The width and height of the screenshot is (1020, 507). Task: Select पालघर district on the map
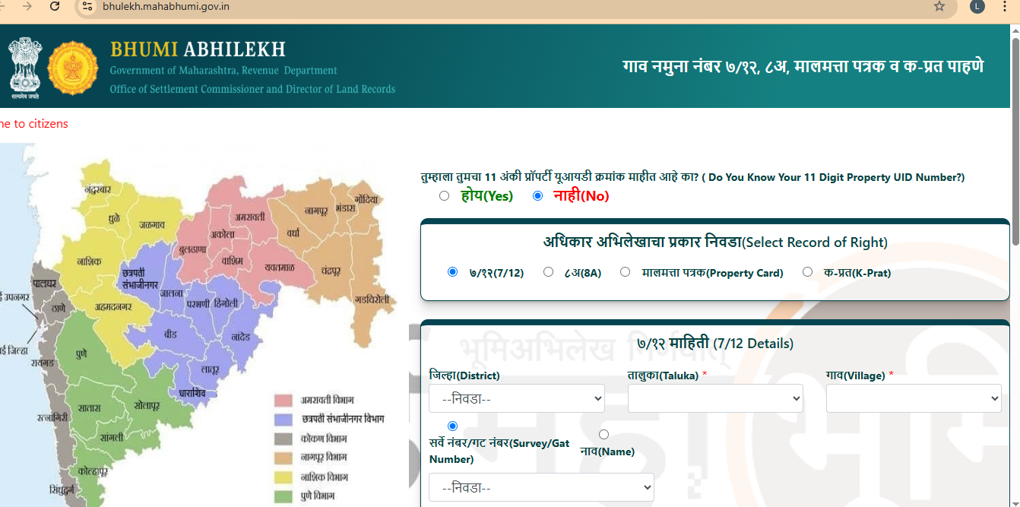44,283
